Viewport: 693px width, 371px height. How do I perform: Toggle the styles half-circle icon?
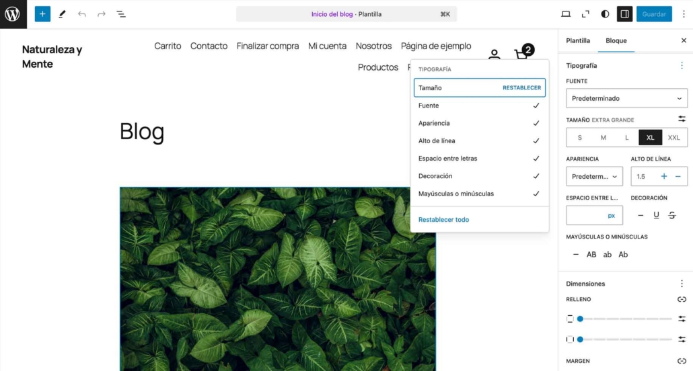(605, 14)
